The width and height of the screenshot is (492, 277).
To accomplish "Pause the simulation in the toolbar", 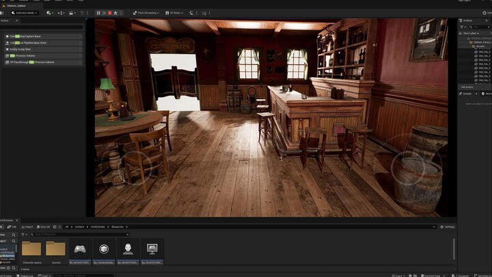I will pos(98,12).
